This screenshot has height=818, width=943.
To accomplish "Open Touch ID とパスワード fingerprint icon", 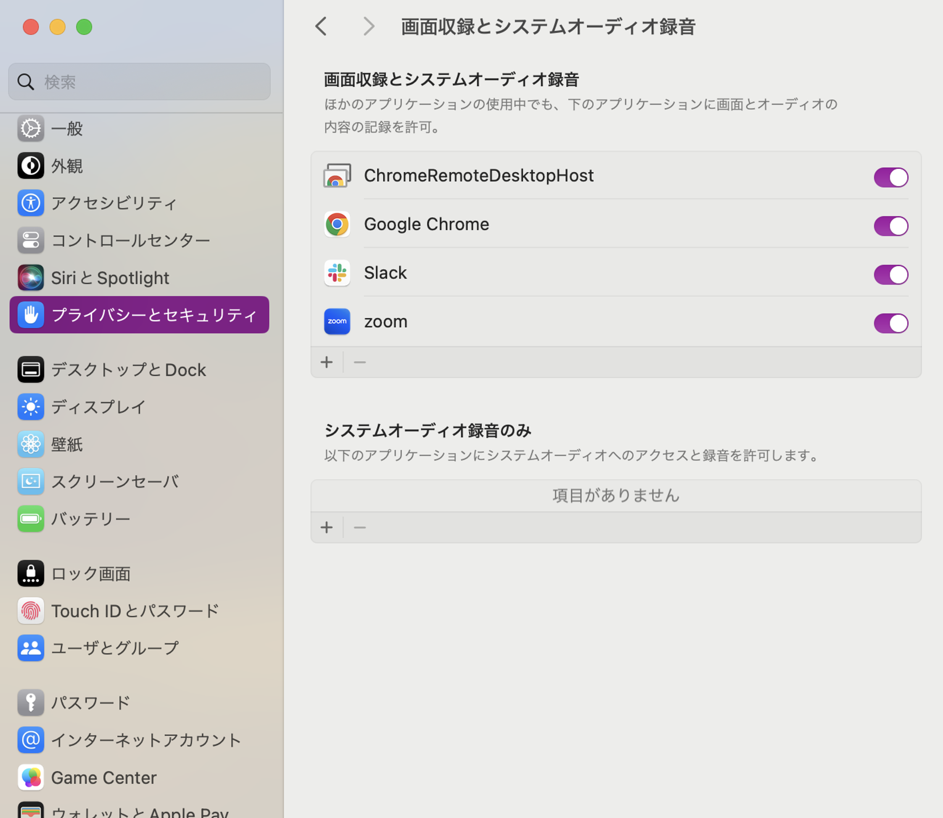I will 31,611.
